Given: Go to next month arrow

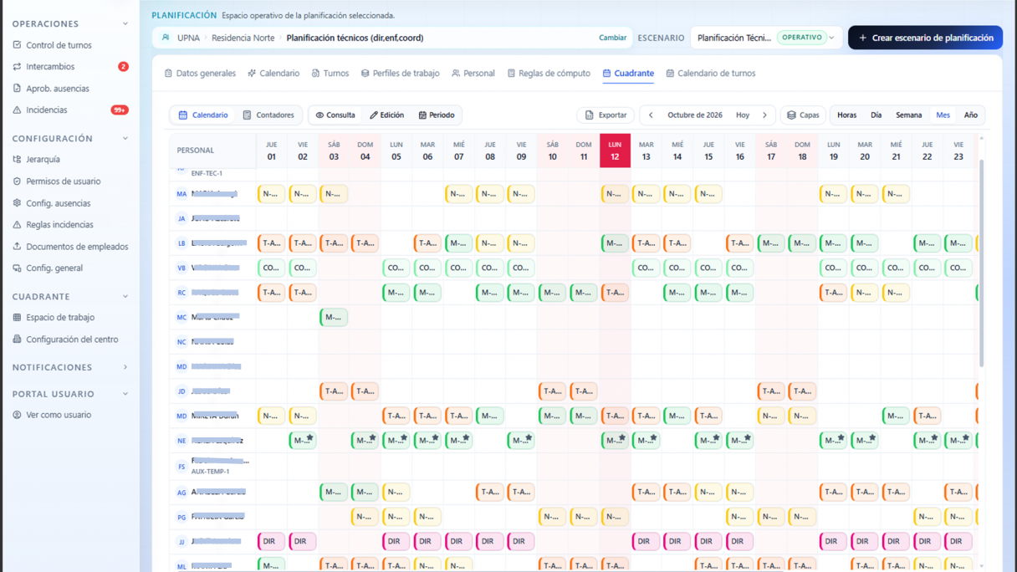Looking at the screenshot, I should (x=764, y=115).
